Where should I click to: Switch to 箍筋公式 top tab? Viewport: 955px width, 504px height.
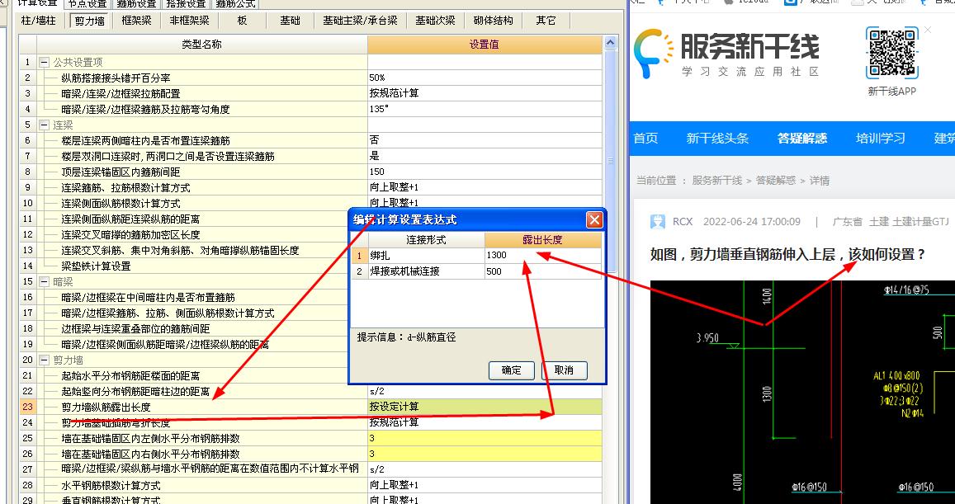pyautogui.click(x=236, y=4)
